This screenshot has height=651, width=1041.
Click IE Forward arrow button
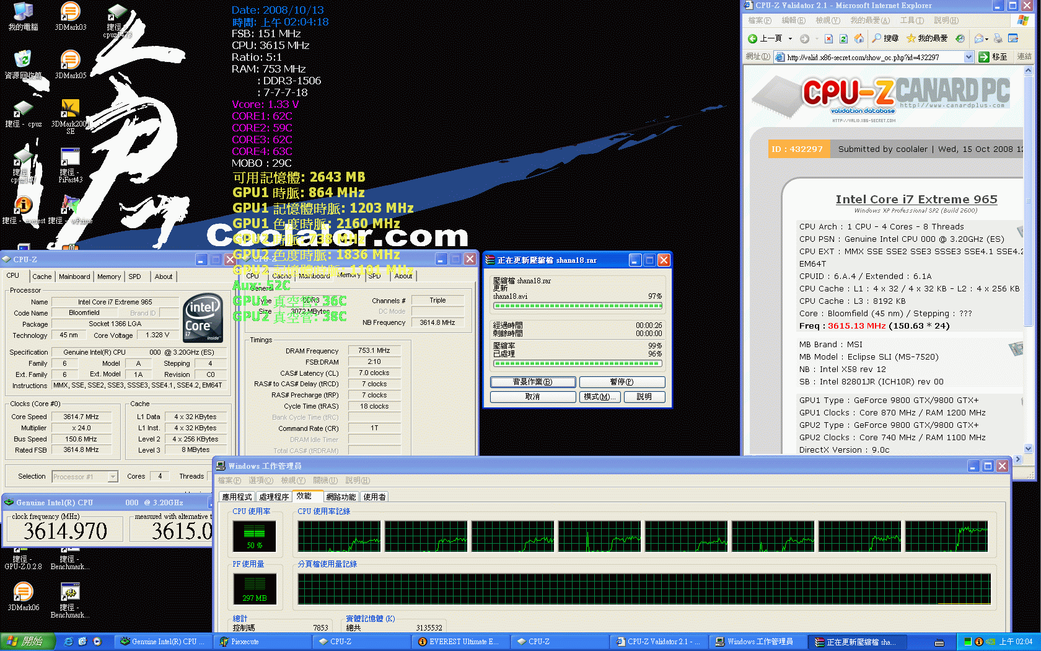tap(804, 38)
